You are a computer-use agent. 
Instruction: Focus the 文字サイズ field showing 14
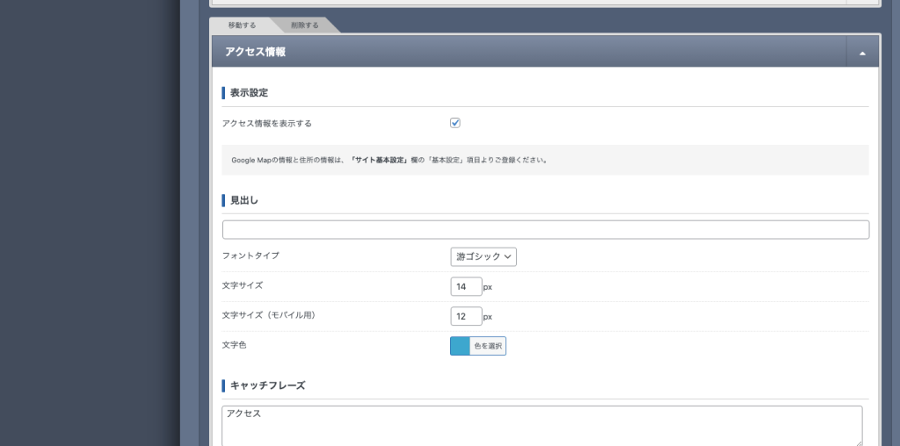click(466, 286)
